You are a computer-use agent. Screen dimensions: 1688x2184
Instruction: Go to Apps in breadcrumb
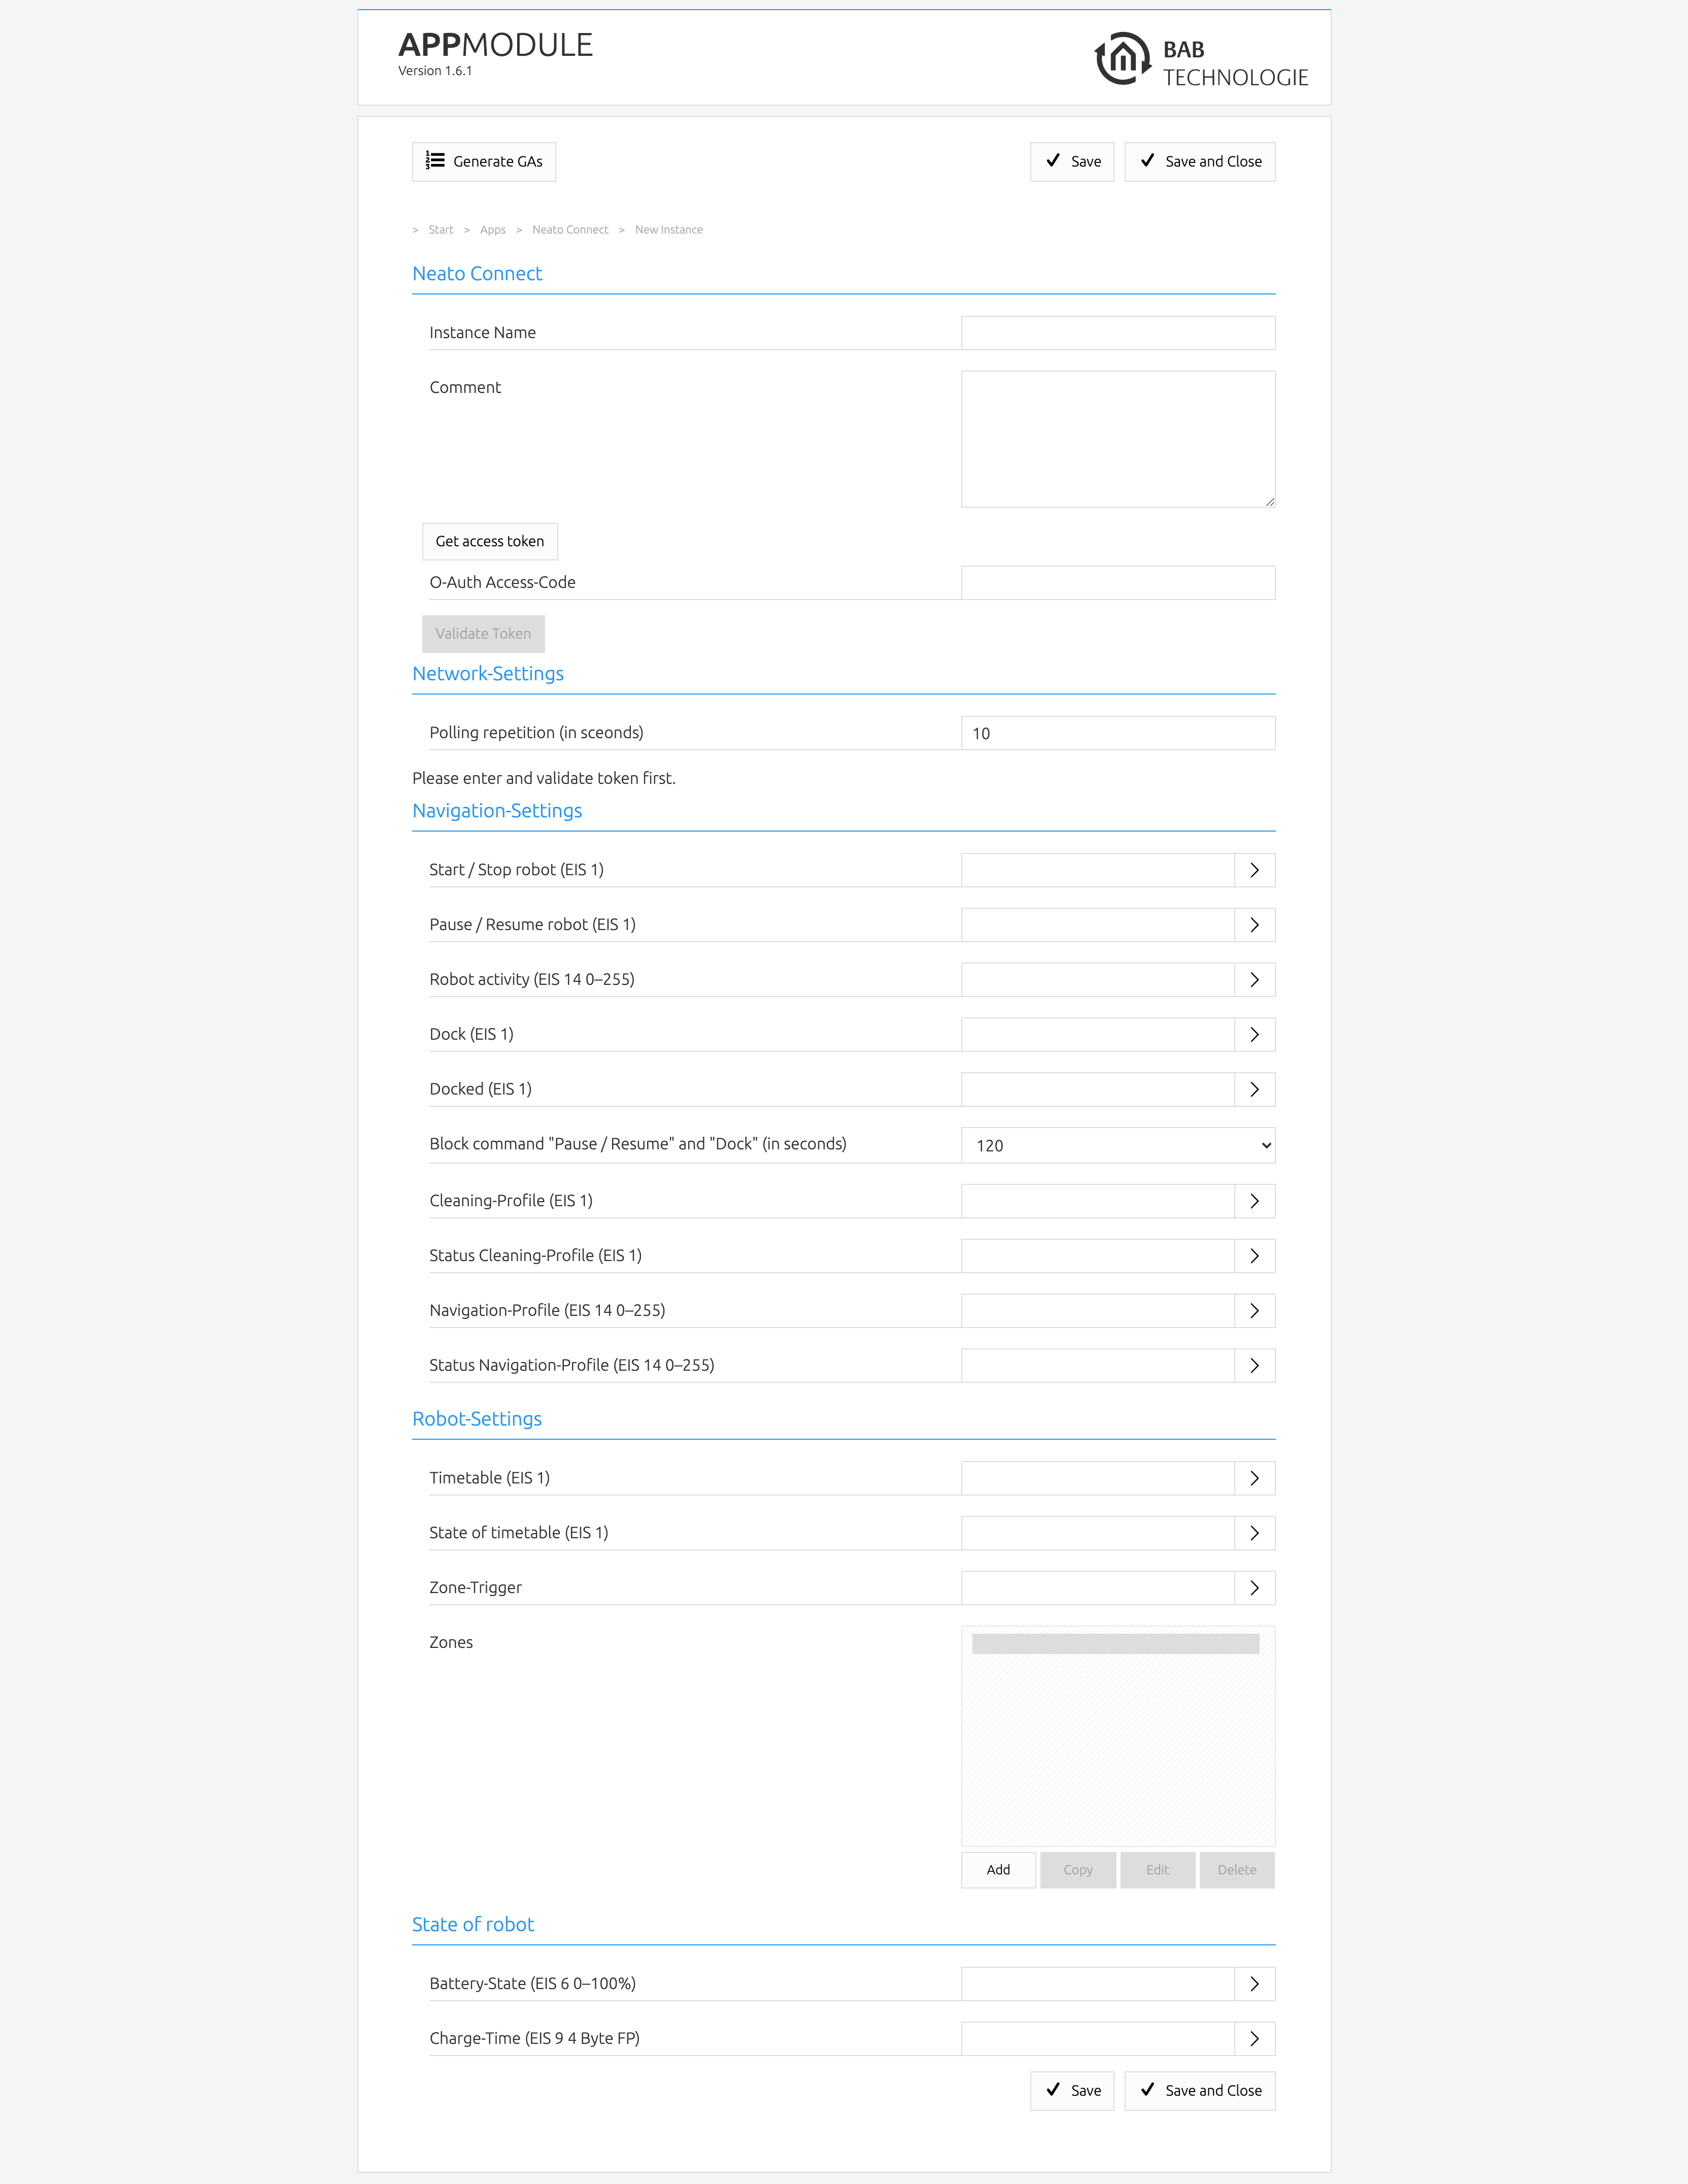[492, 230]
